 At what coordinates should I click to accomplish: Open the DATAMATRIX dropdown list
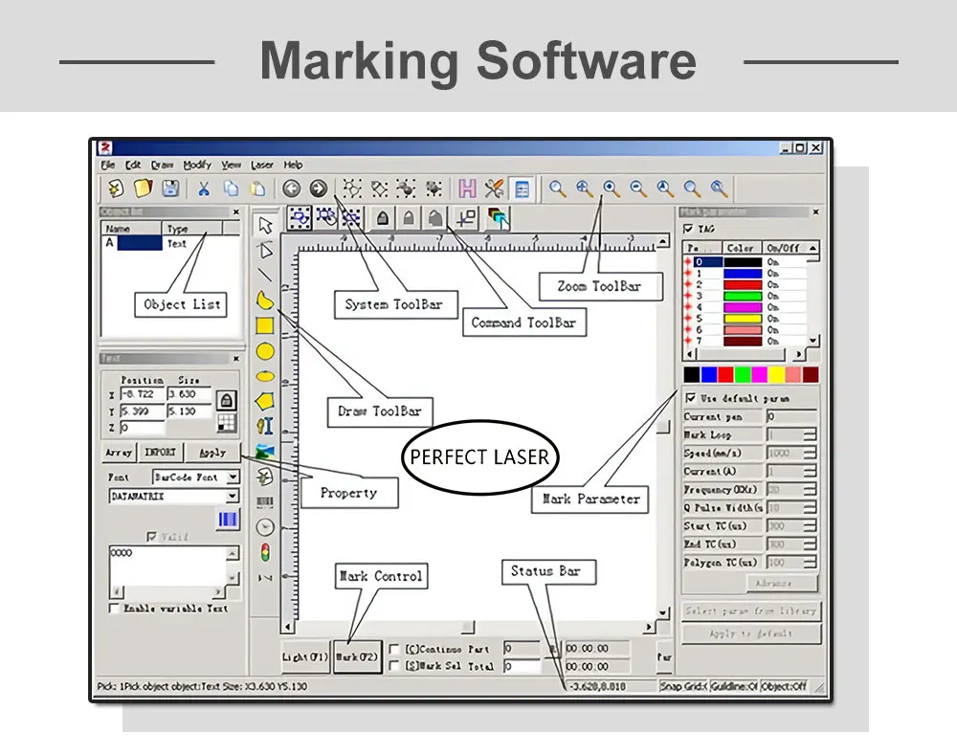point(232,497)
